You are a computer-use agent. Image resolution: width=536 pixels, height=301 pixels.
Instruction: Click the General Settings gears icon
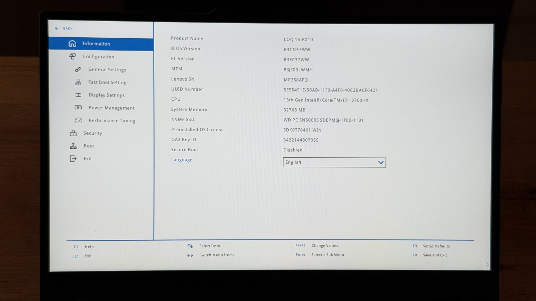coord(78,69)
